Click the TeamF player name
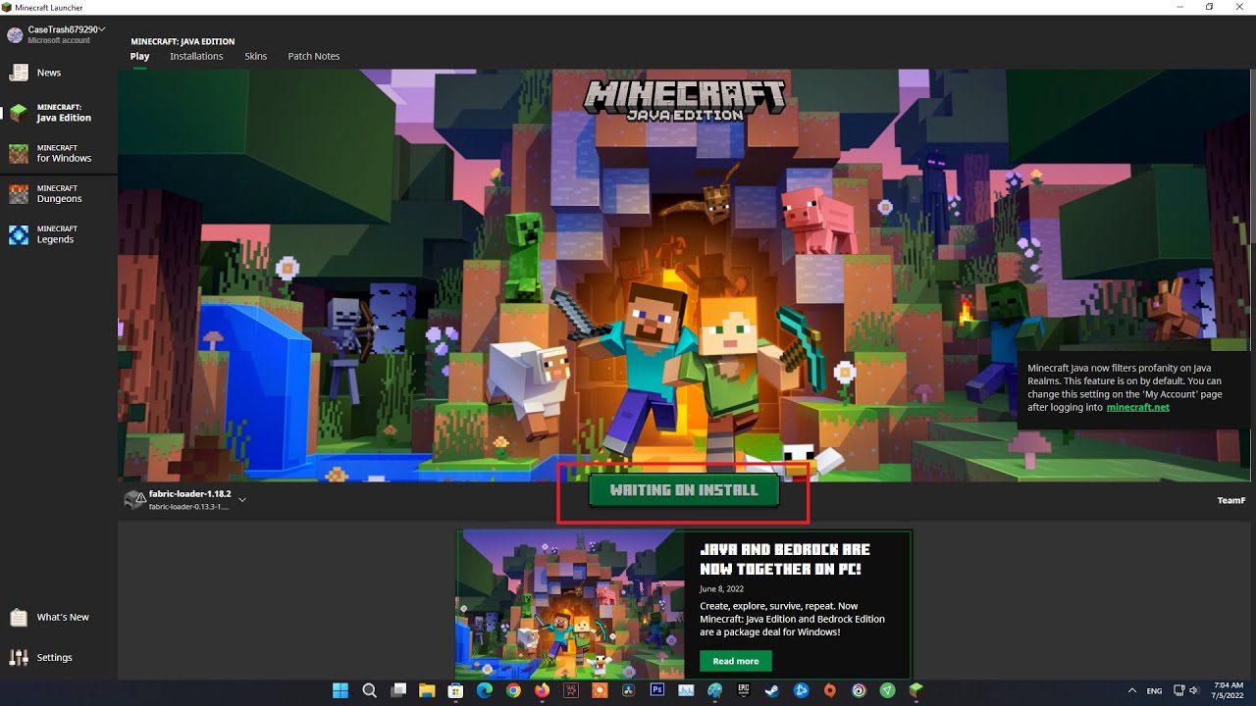 pos(1230,500)
